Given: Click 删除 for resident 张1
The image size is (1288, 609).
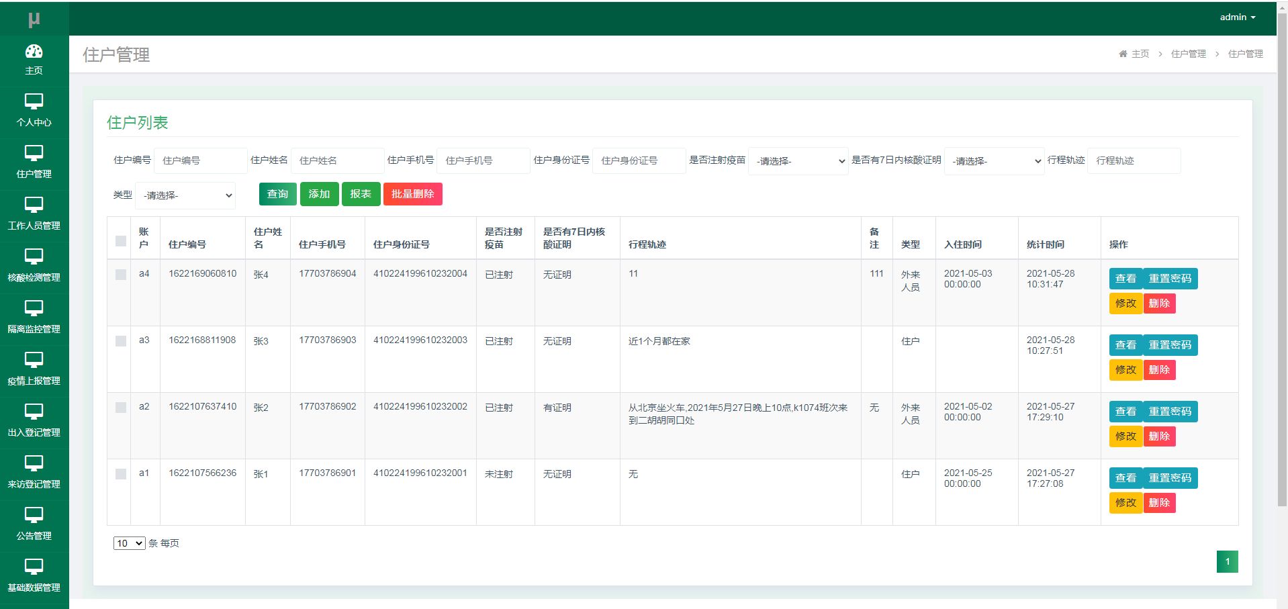Looking at the screenshot, I should tap(1159, 503).
